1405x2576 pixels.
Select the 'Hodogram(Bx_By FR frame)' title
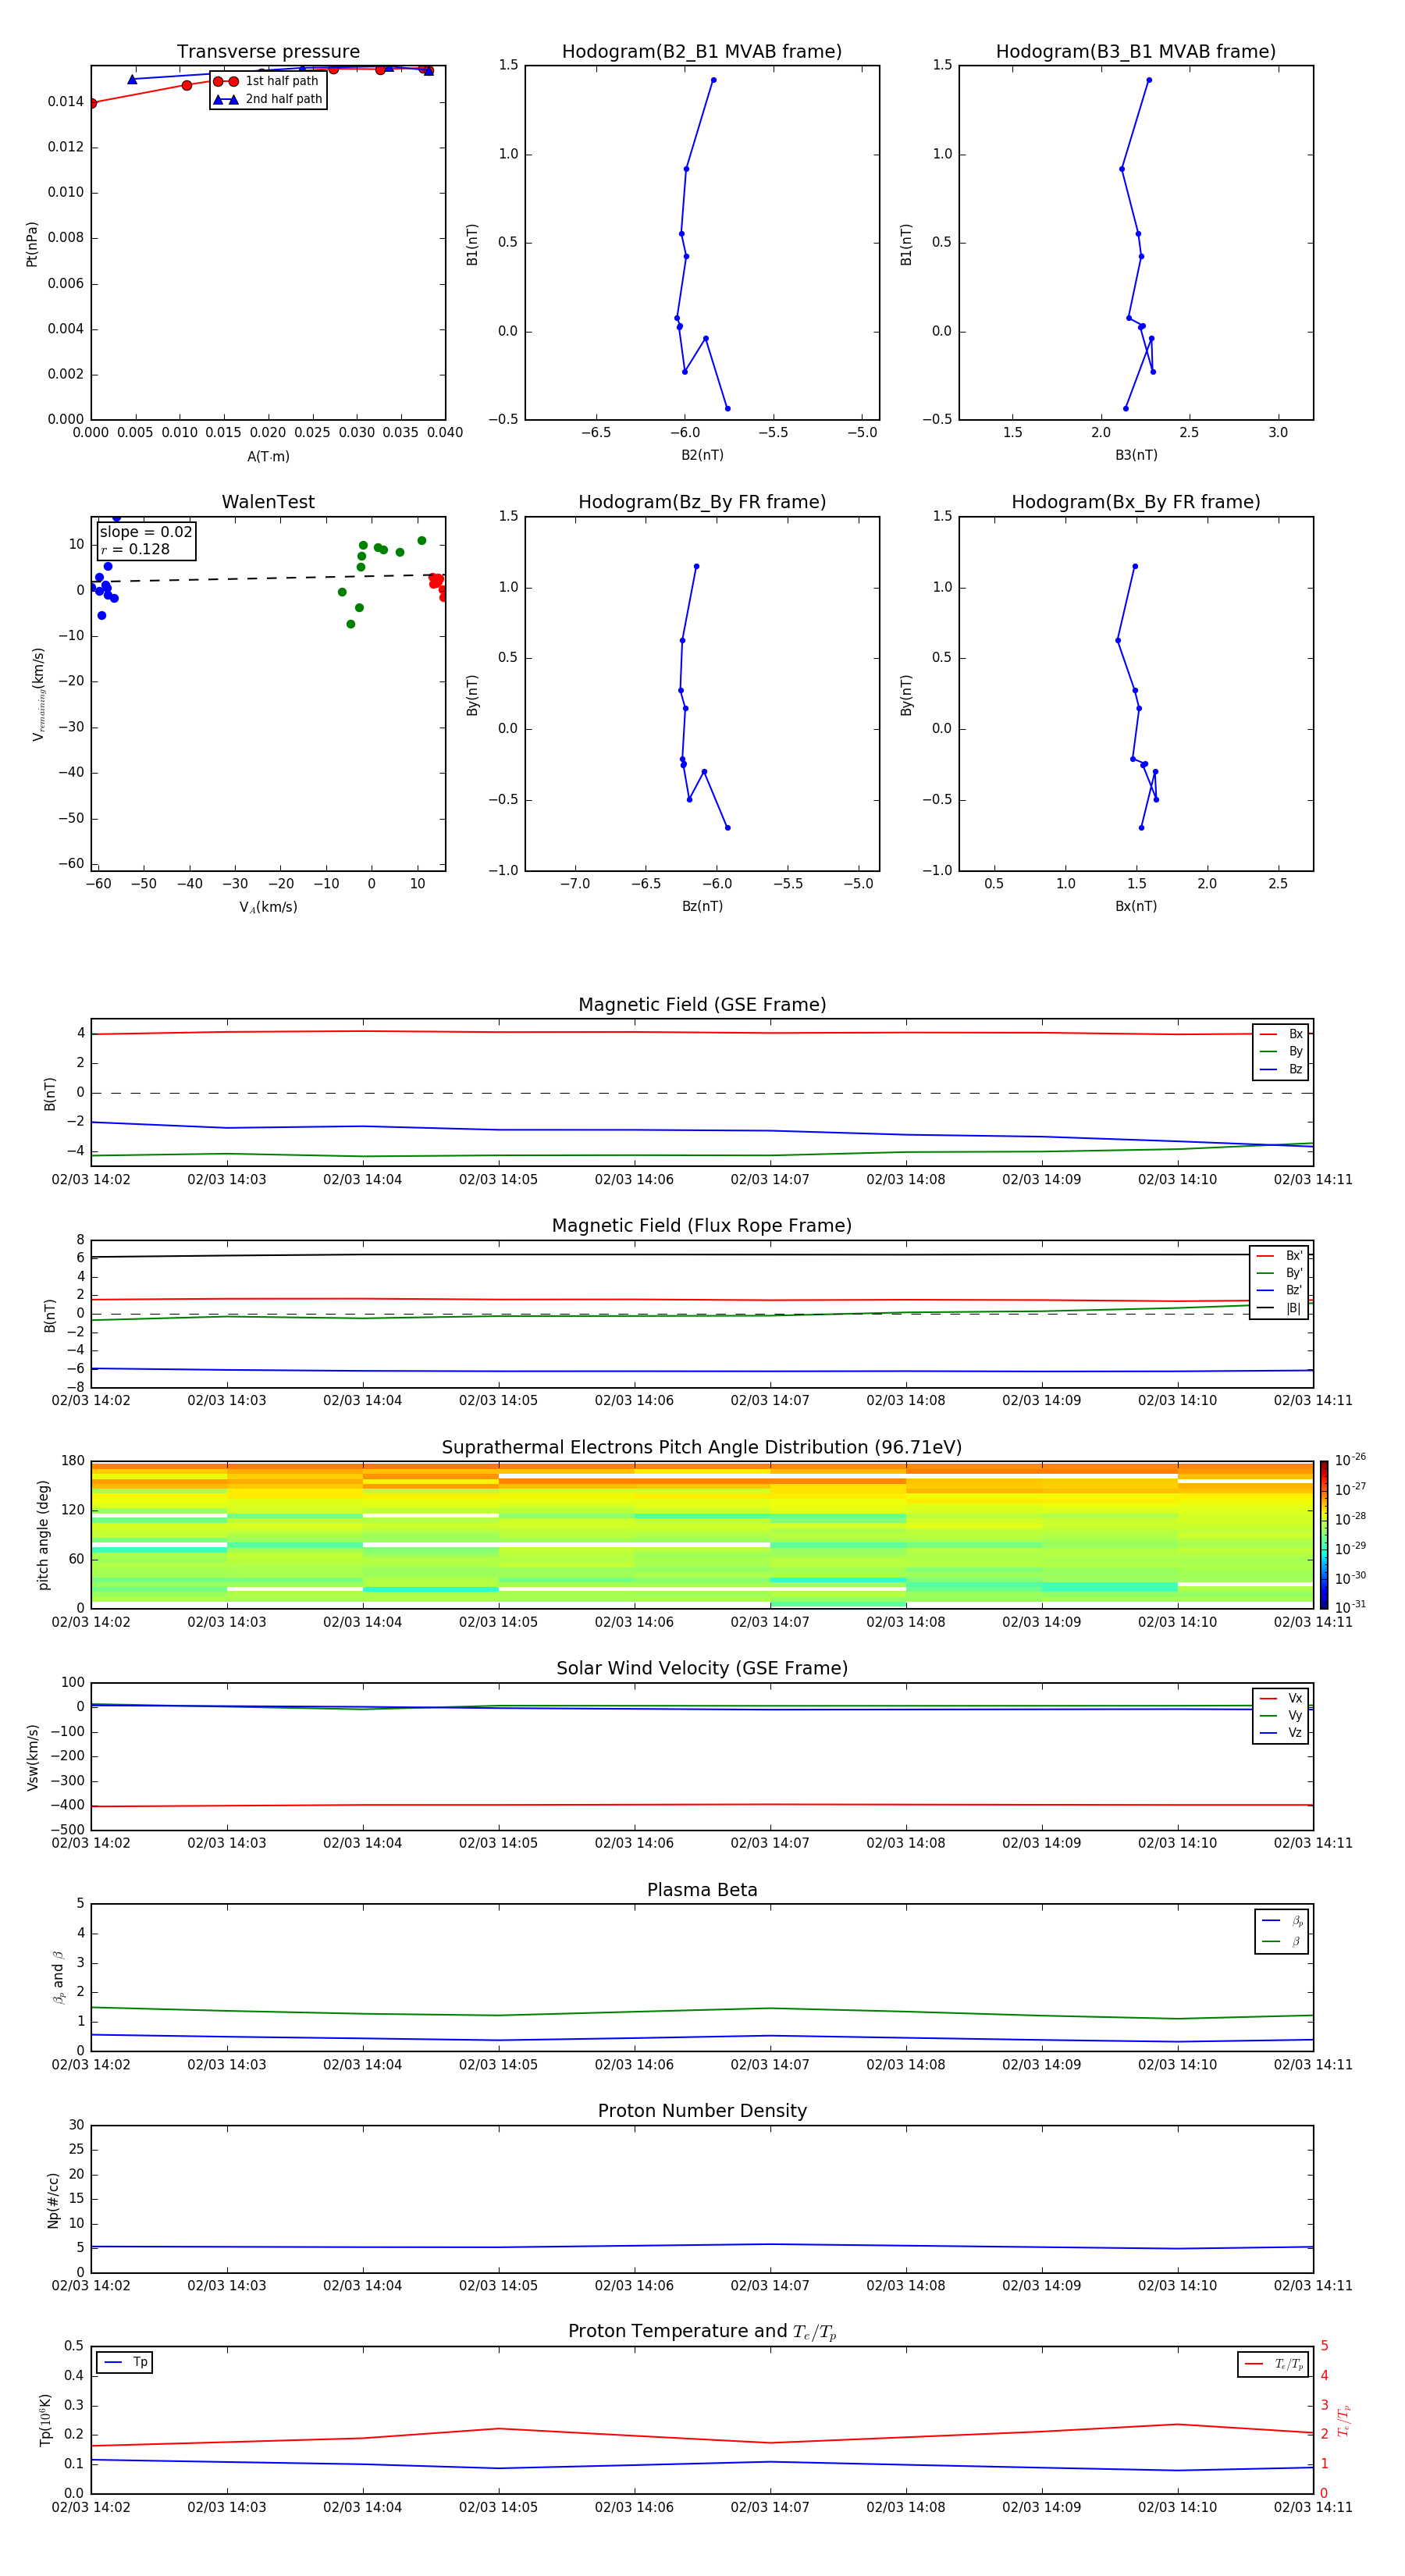pyautogui.click(x=1136, y=502)
